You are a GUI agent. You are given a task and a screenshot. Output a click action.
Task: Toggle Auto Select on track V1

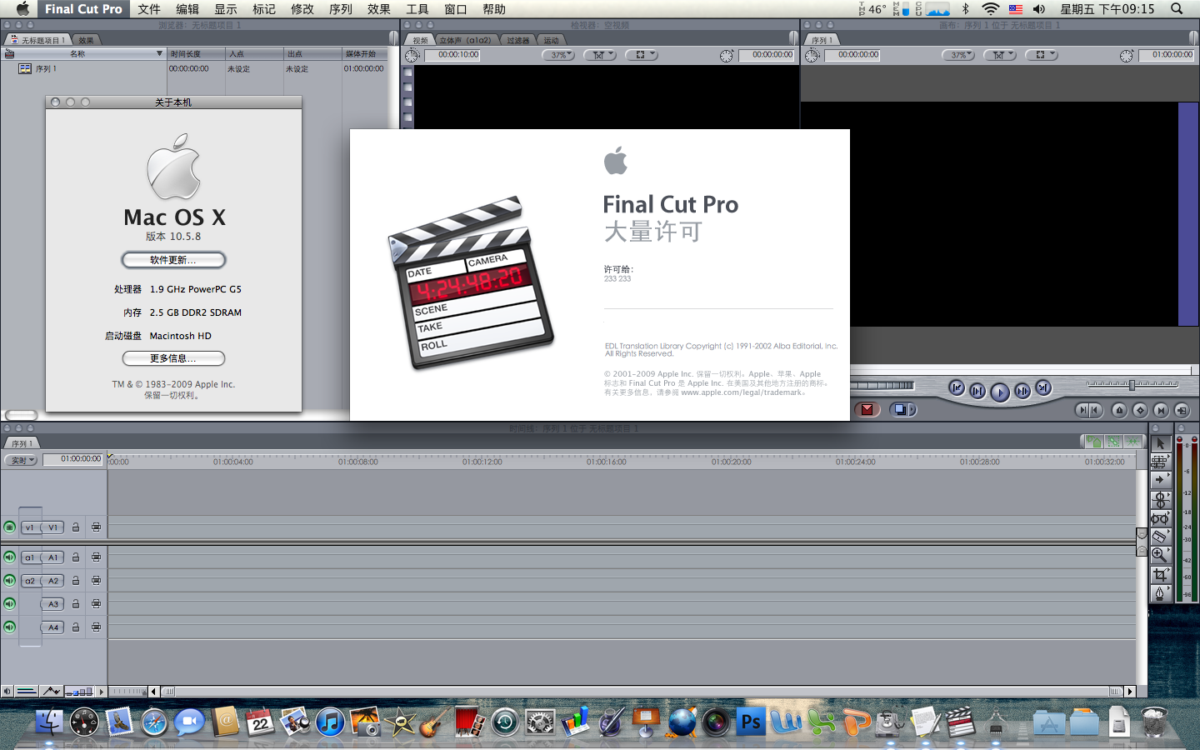[96, 527]
